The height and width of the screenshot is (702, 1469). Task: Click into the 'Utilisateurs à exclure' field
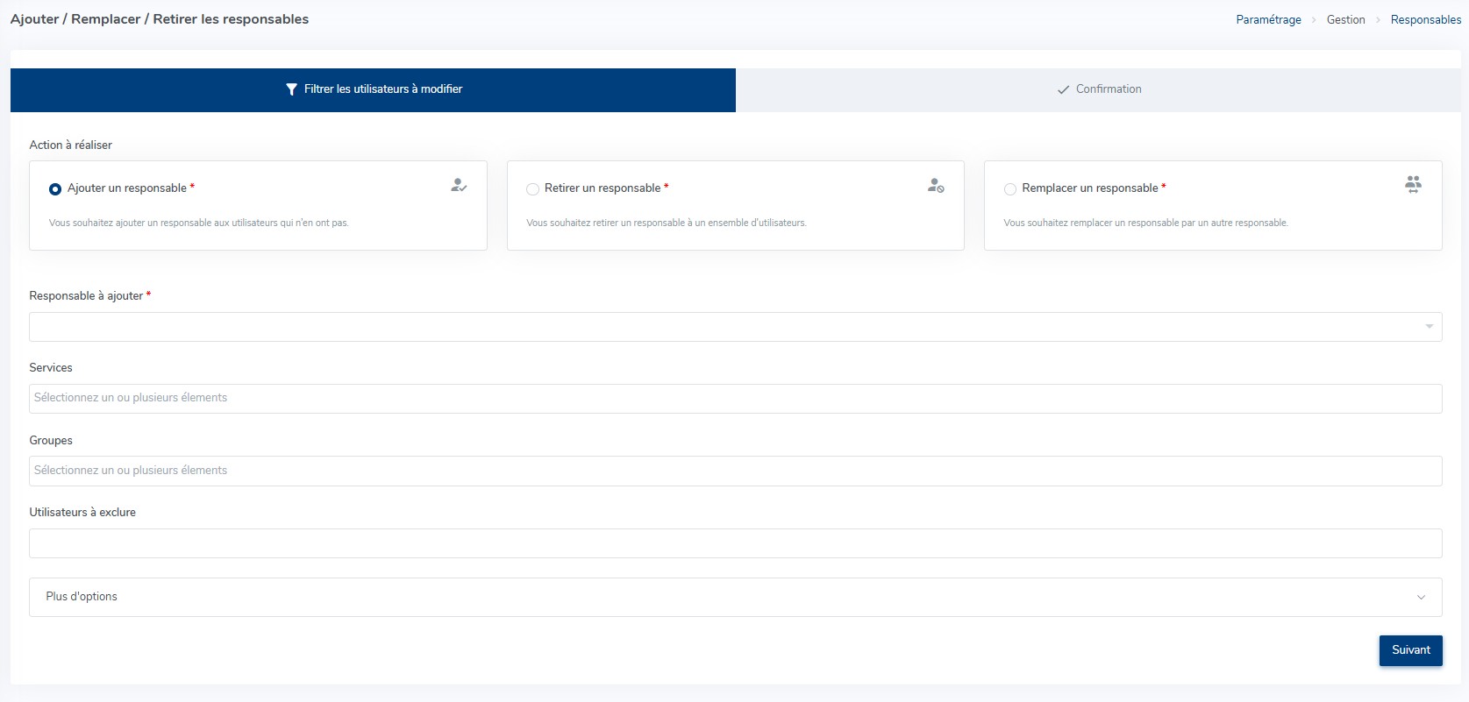(x=735, y=543)
